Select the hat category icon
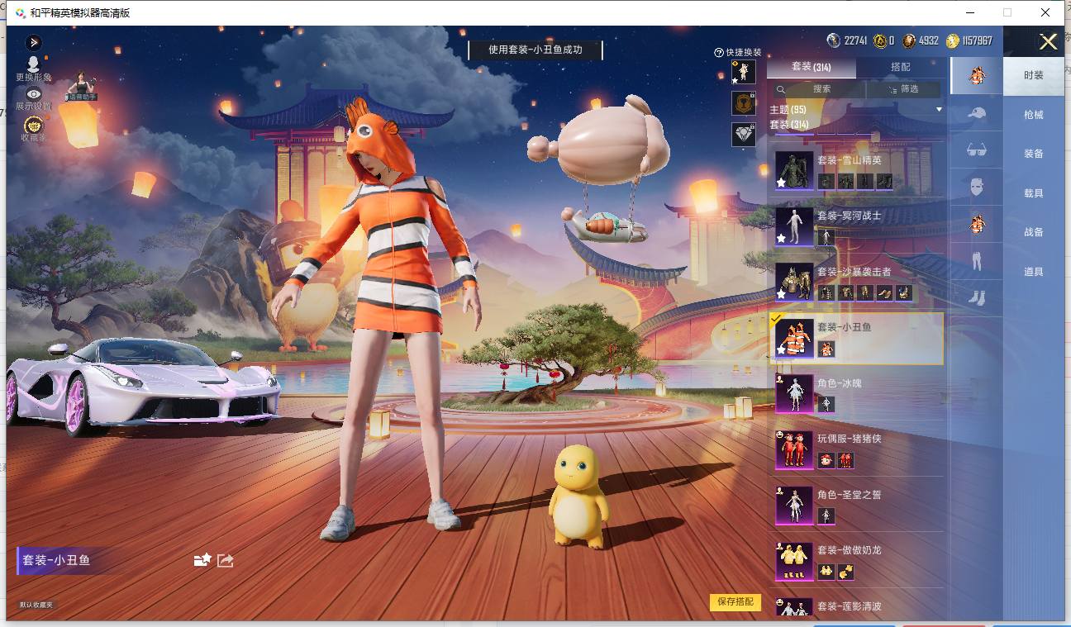Image resolution: width=1071 pixels, height=627 pixels. click(x=977, y=113)
